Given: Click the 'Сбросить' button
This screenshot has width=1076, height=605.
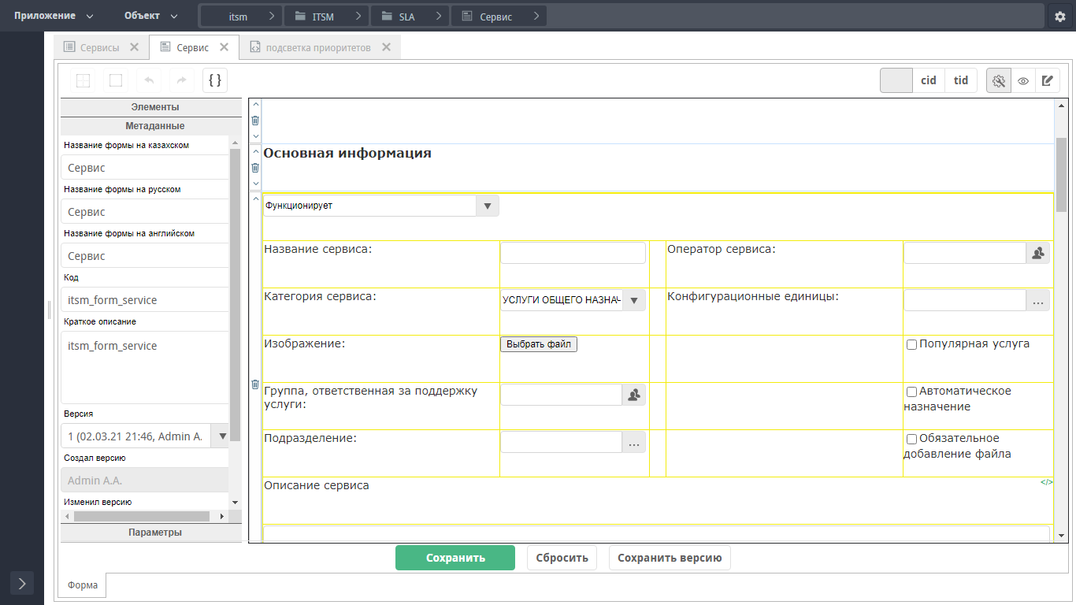Looking at the screenshot, I should [562, 558].
